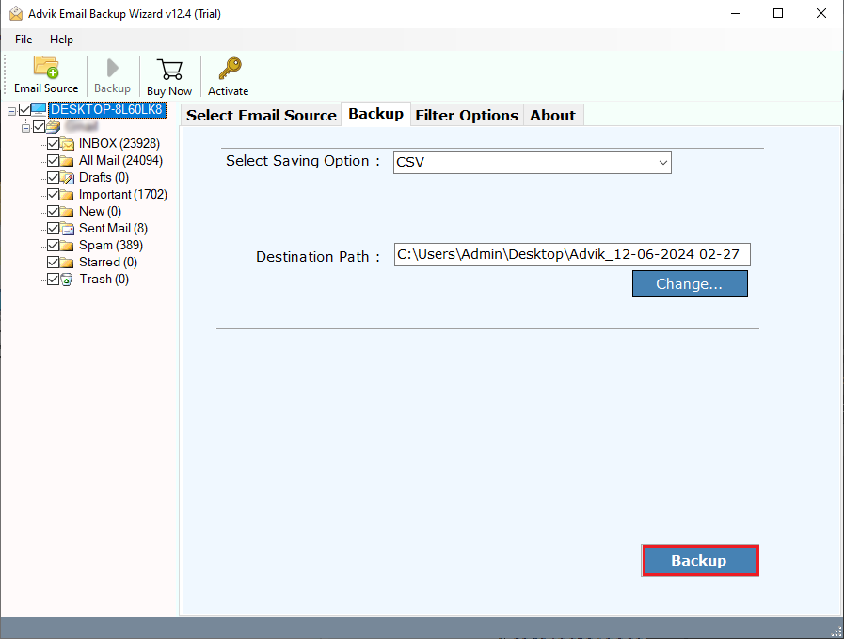Click the Important folder icon
The height and width of the screenshot is (639, 844).
pyautogui.click(x=68, y=195)
